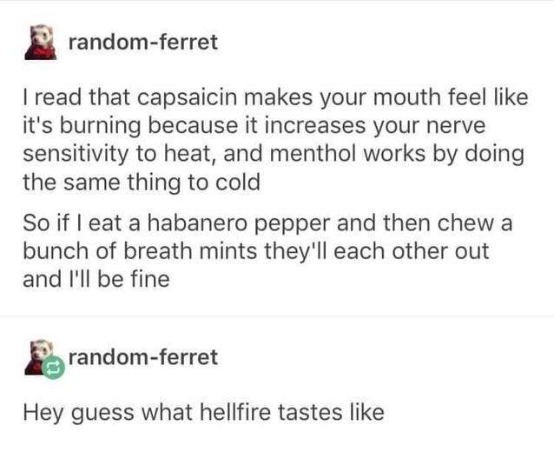554x452 pixels.
Task: Open the random-ferret name on the reblog
Action: [142, 357]
